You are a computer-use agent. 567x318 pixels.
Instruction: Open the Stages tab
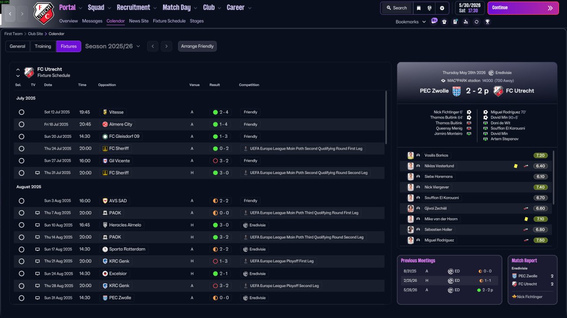(x=197, y=21)
